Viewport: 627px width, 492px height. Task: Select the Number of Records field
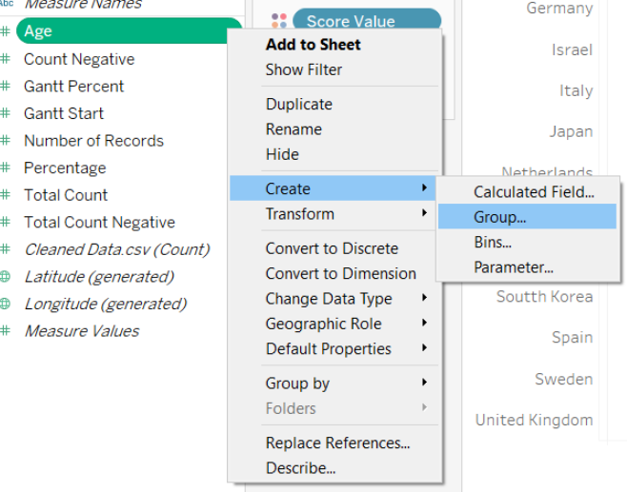[93, 141]
